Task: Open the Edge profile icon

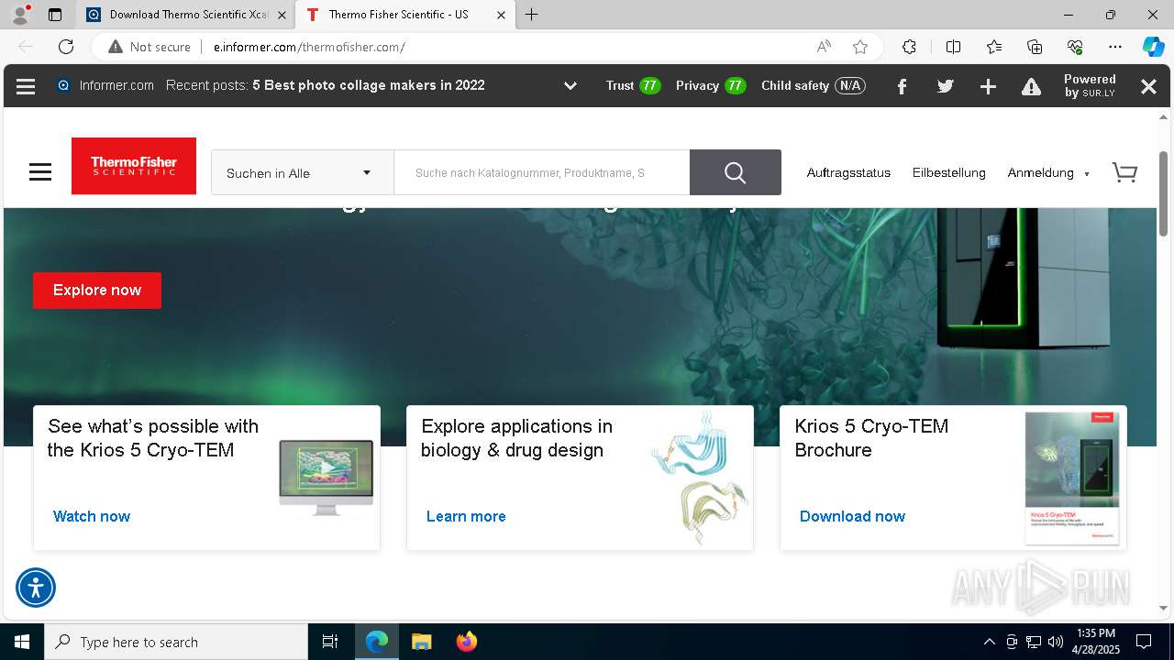Action: 20,15
